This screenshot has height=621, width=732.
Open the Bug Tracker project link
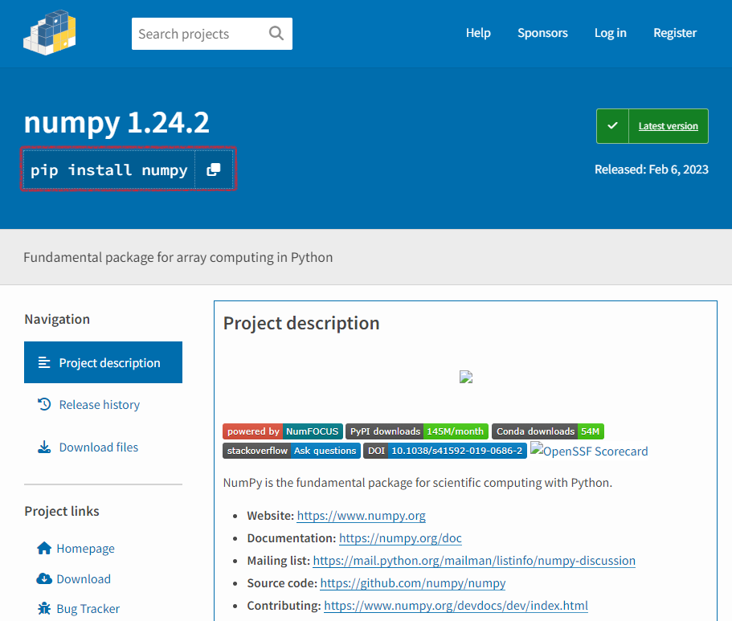coord(88,609)
